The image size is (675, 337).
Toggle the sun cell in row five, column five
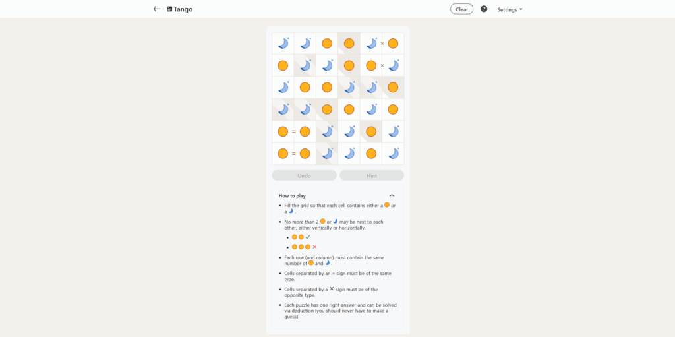click(371, 131)
